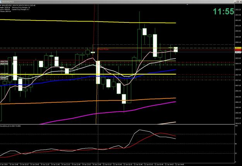Select the magenta moving average line

(x=108, y=112)
